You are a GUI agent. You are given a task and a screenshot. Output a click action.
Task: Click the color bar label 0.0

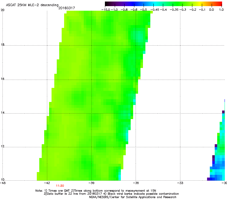coord(212,10)
